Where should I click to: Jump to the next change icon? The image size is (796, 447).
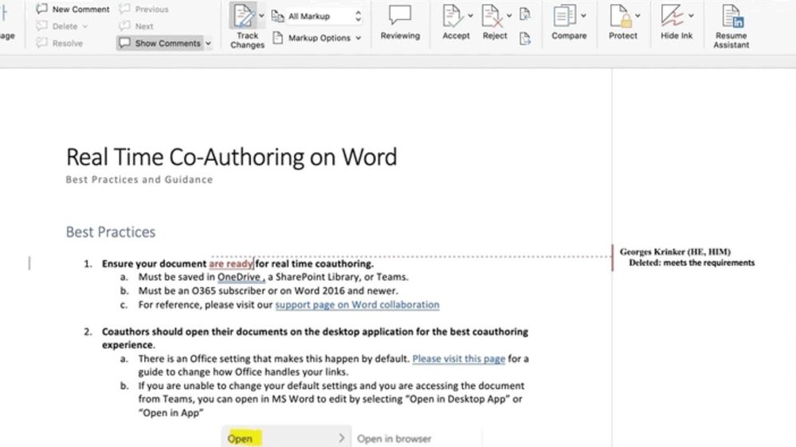coord(525,38)
